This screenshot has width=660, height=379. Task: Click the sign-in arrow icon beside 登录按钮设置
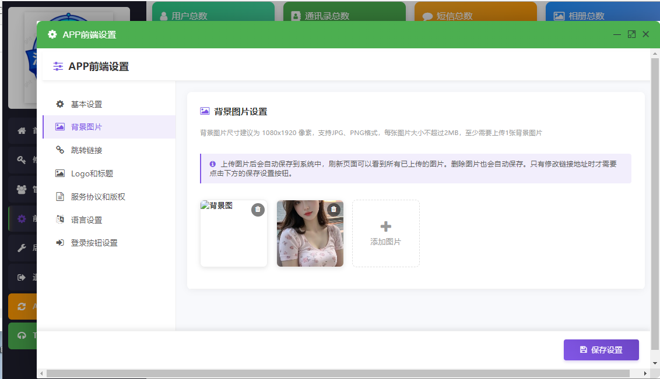point(60,242)
